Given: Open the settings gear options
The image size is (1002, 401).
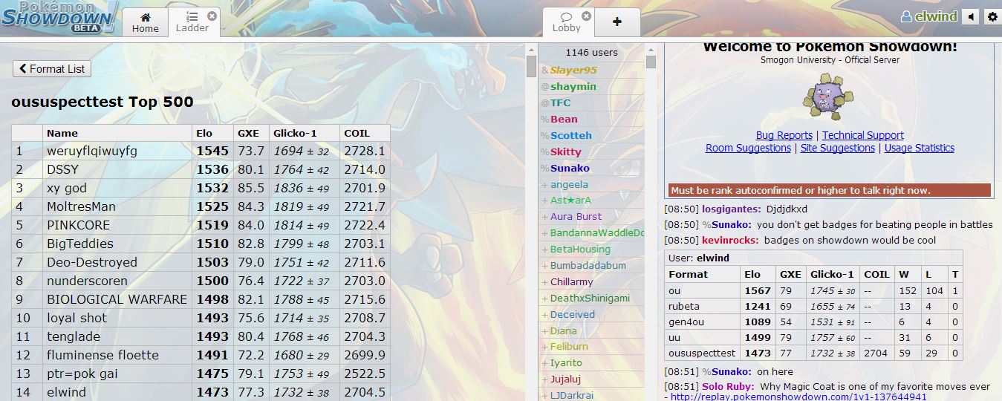Looking at the screenshot, I should 992,16.
